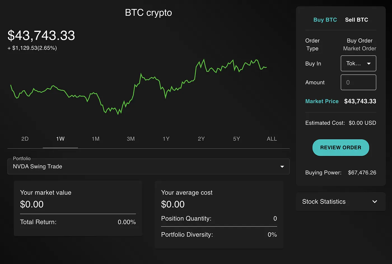Select the 2D chart range
Screen dimensions: 392x264
pyautogui.click(x=25, y=139)
